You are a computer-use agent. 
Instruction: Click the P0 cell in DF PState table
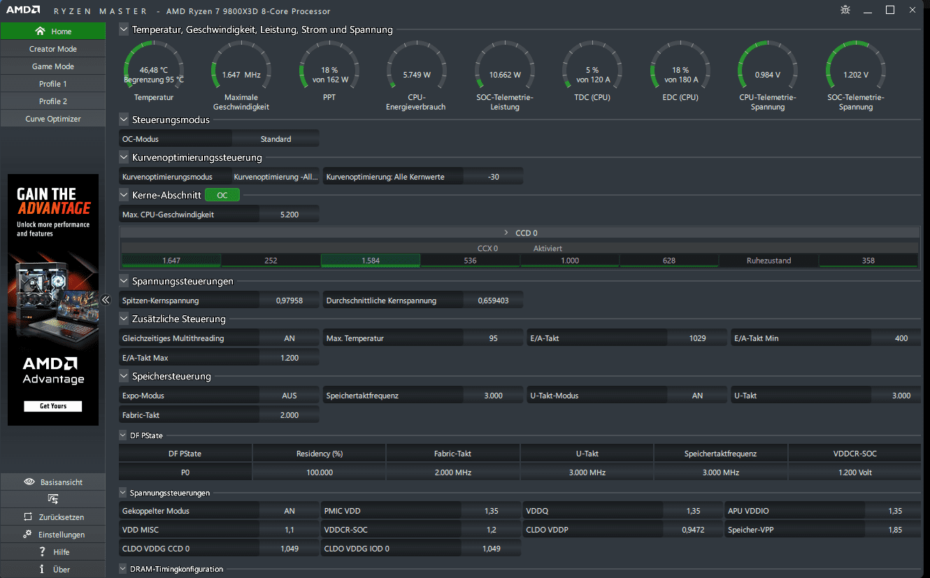coord(185,472)
